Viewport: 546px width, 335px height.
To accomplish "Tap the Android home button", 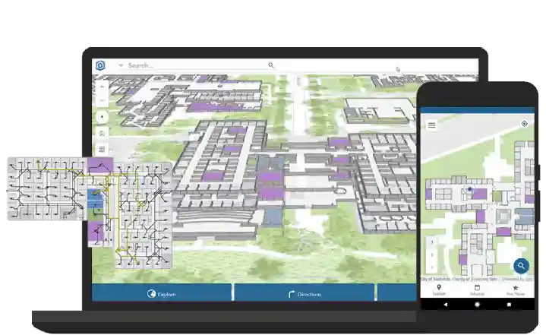I will click(477, 305).
